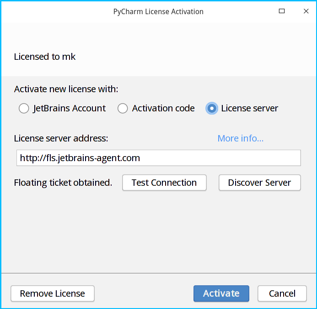Click the 'Licensed to mk' text
This screenshot has height=309, width=317.
[x=45, y=57]
